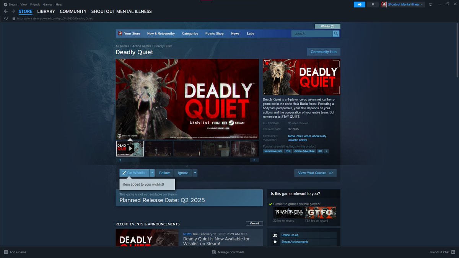Image resolution: width=459 pixels, height=258 pixels.
Task: Expand the wishlist options dropdown arrow
Action: [x=152, y=173]
